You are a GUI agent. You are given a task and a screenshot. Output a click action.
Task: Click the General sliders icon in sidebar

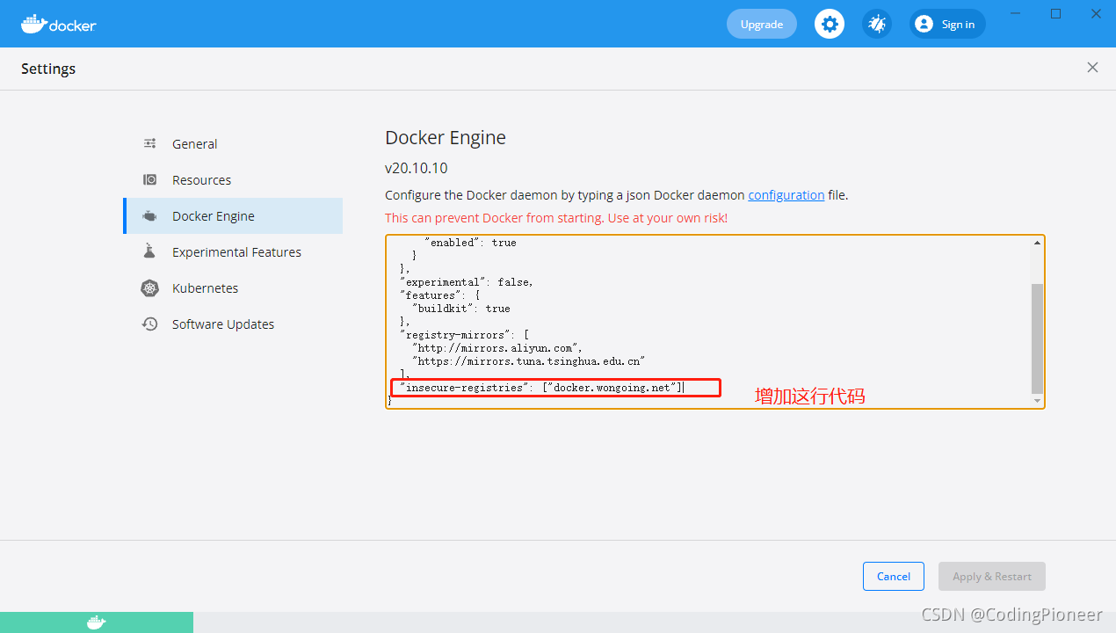pos(150,144)
